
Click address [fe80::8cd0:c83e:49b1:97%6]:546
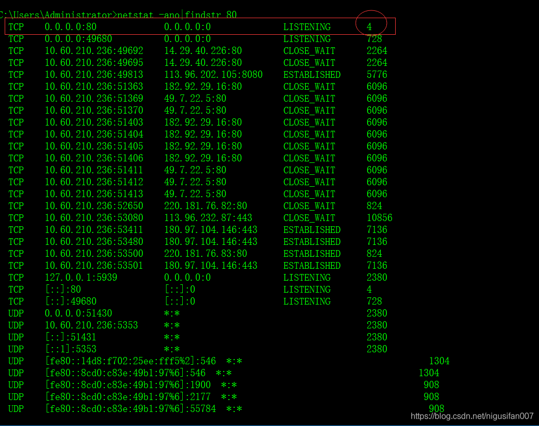(x=126, y=373)
